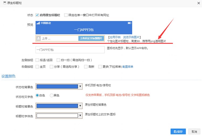Click the 上传... file input field

pyautogui.click(x=70, y=38)
